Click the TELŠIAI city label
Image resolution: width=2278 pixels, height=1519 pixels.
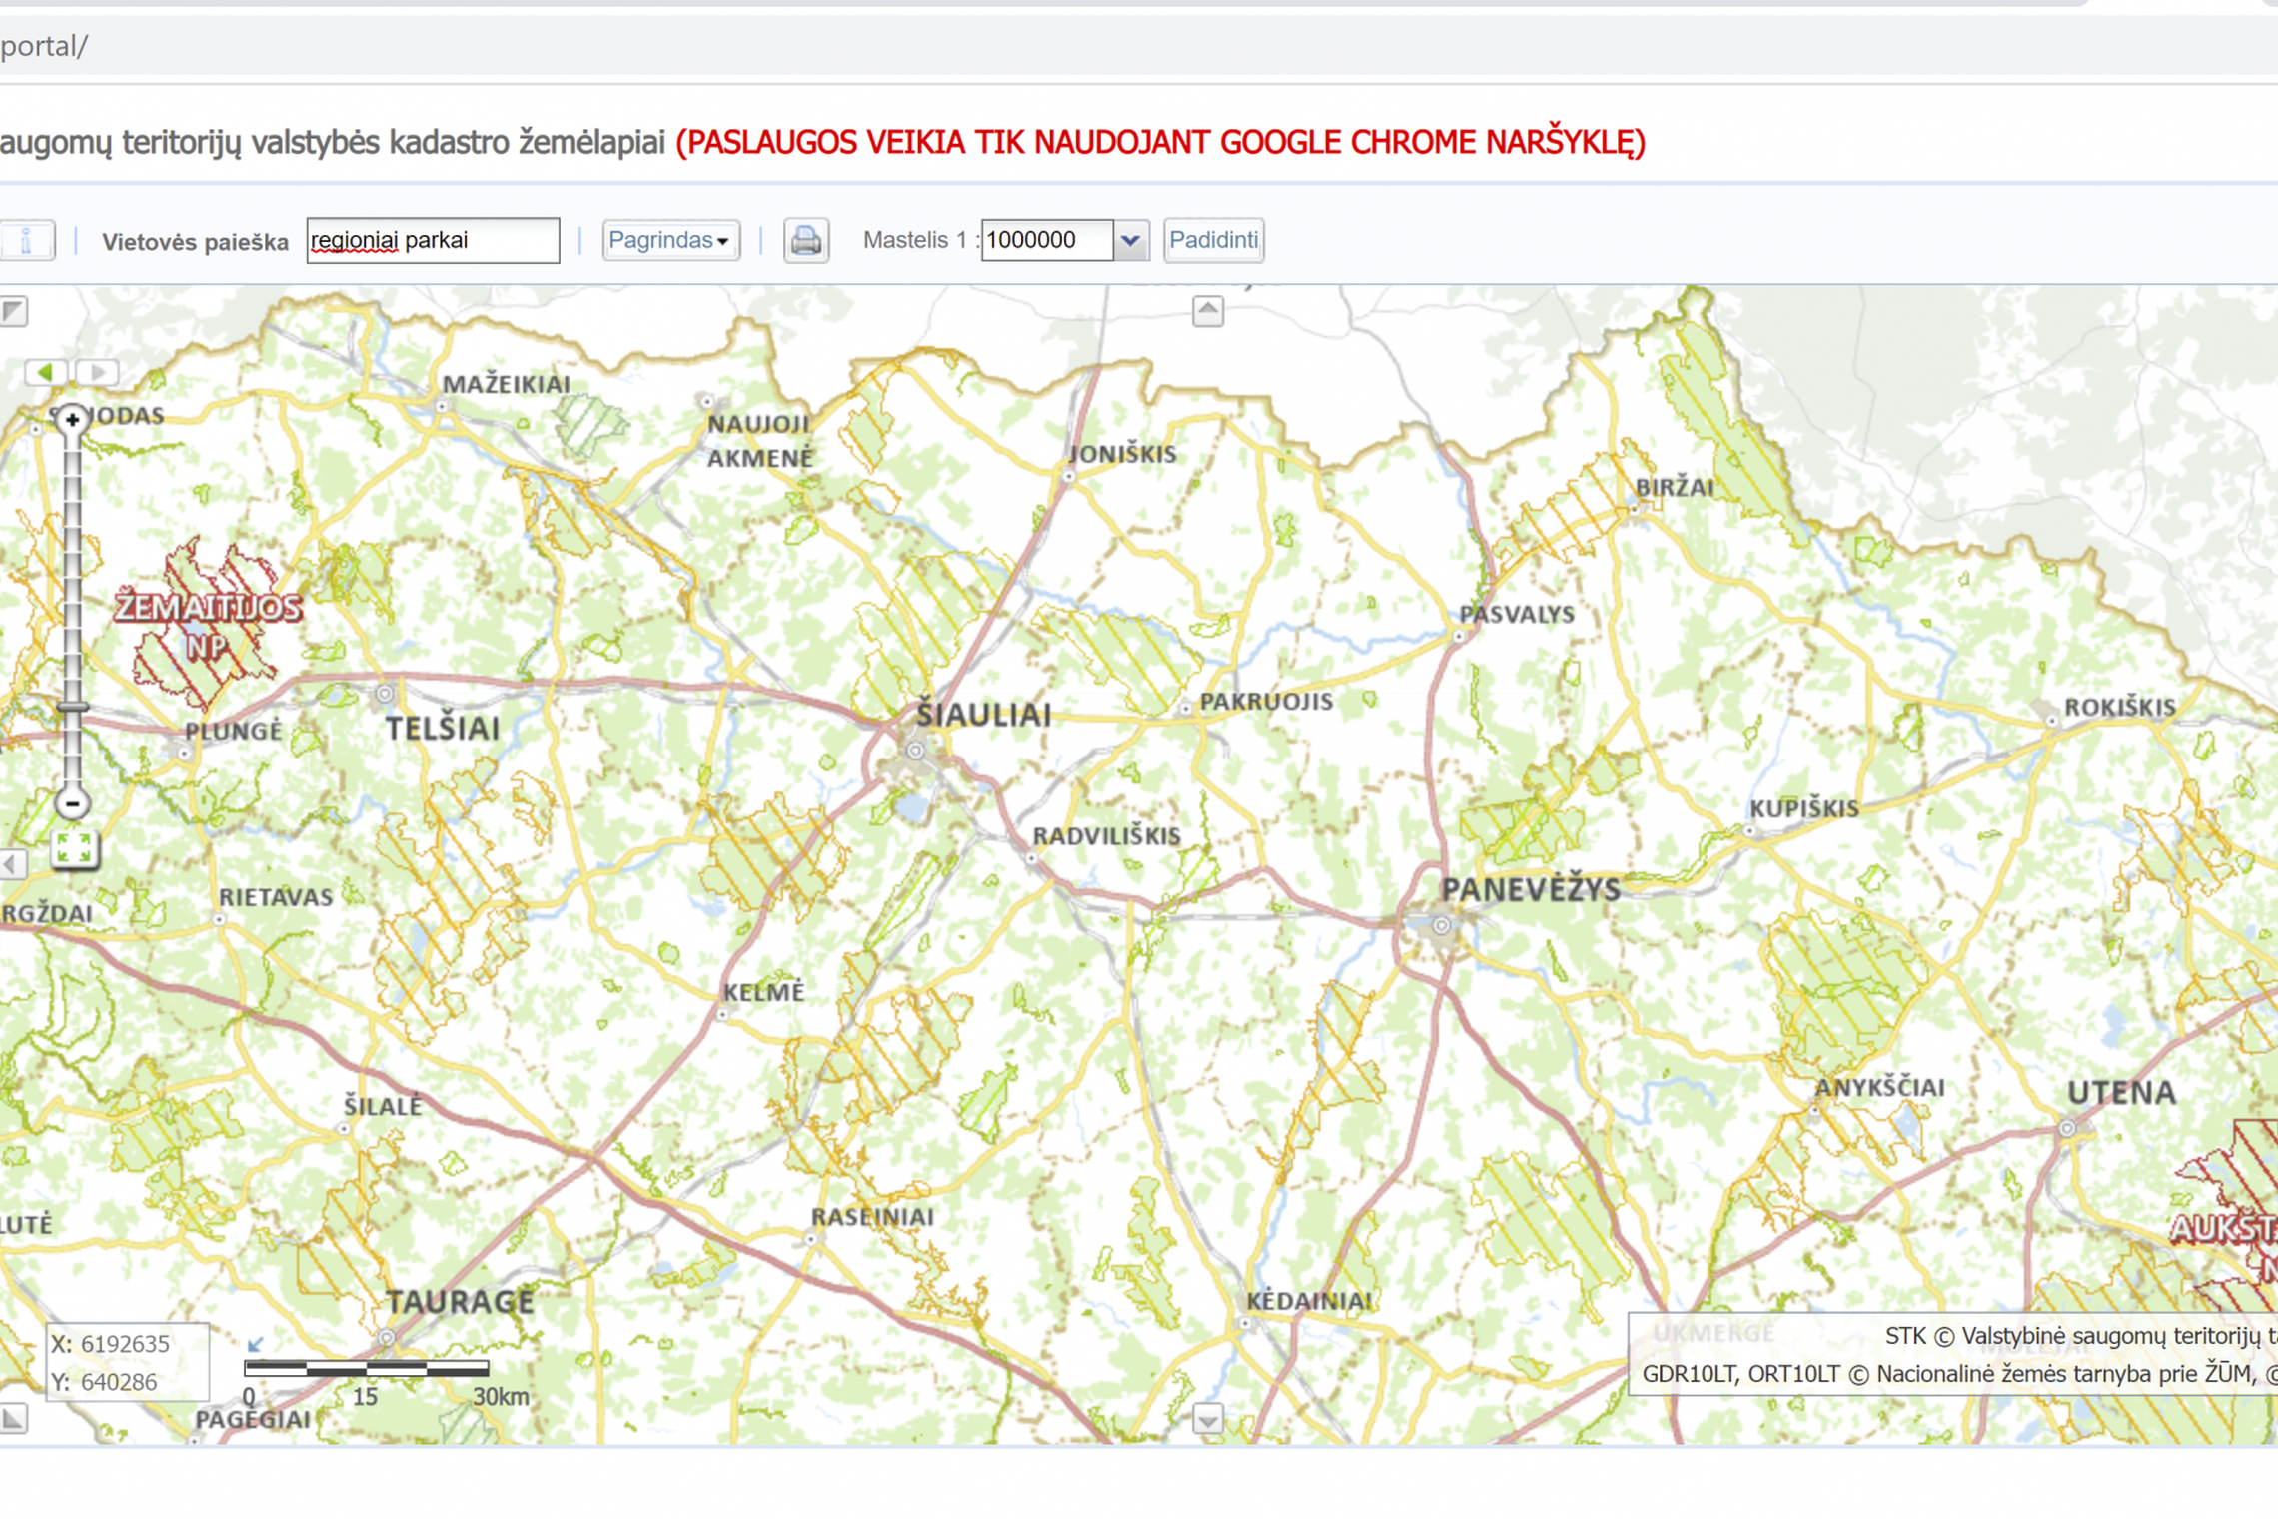click(x=443, y=729)
